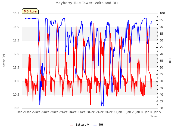
Task: Toggle the Battery V legend entry
Action: point(80,125)
